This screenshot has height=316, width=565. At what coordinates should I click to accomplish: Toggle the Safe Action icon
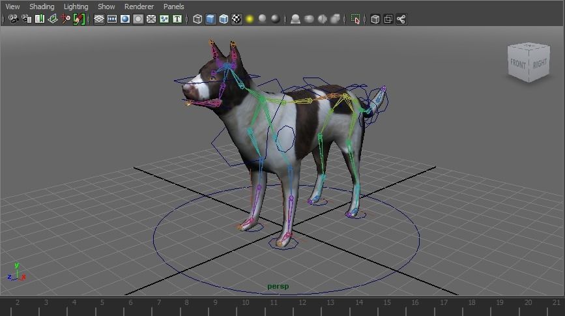click(164, 19)
